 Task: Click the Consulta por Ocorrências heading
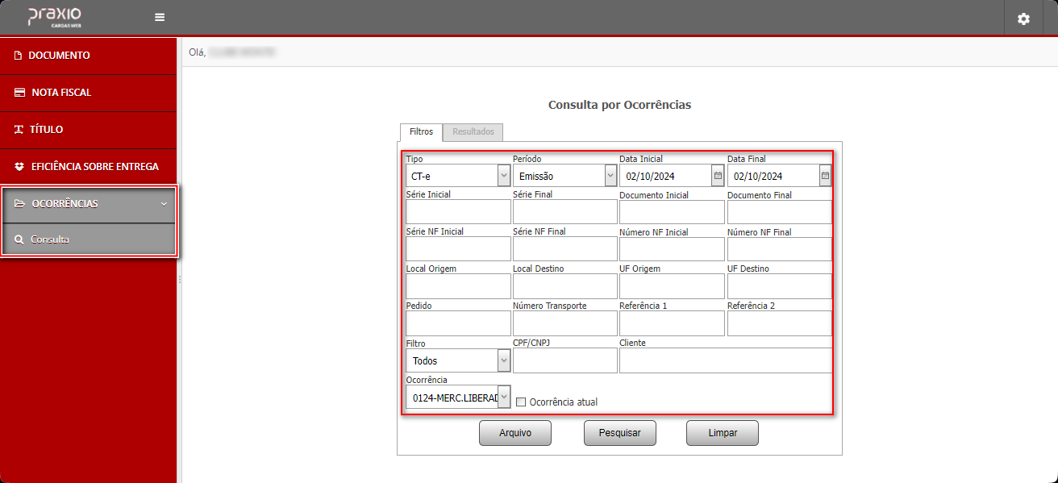pyautogui.click(x=619, y=105)
